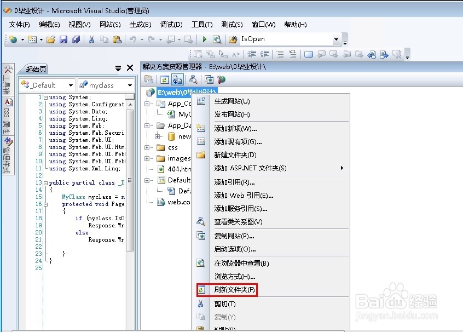Viewport: 463px width, 332px height.
Task: Click the View in Browser toolbar icon
Action: click(217, 39)
